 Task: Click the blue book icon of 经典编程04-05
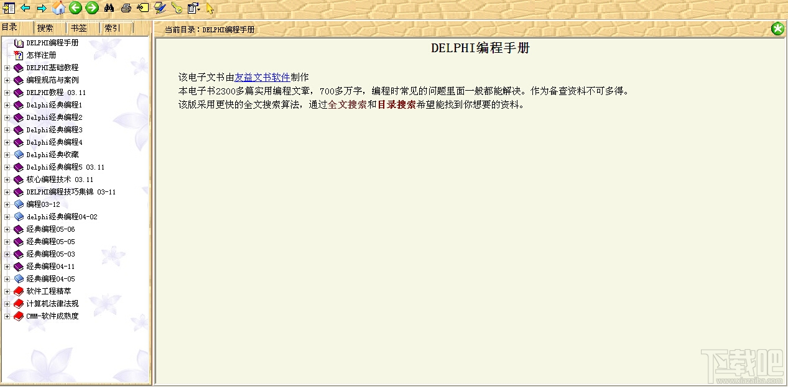click(19, 279)
